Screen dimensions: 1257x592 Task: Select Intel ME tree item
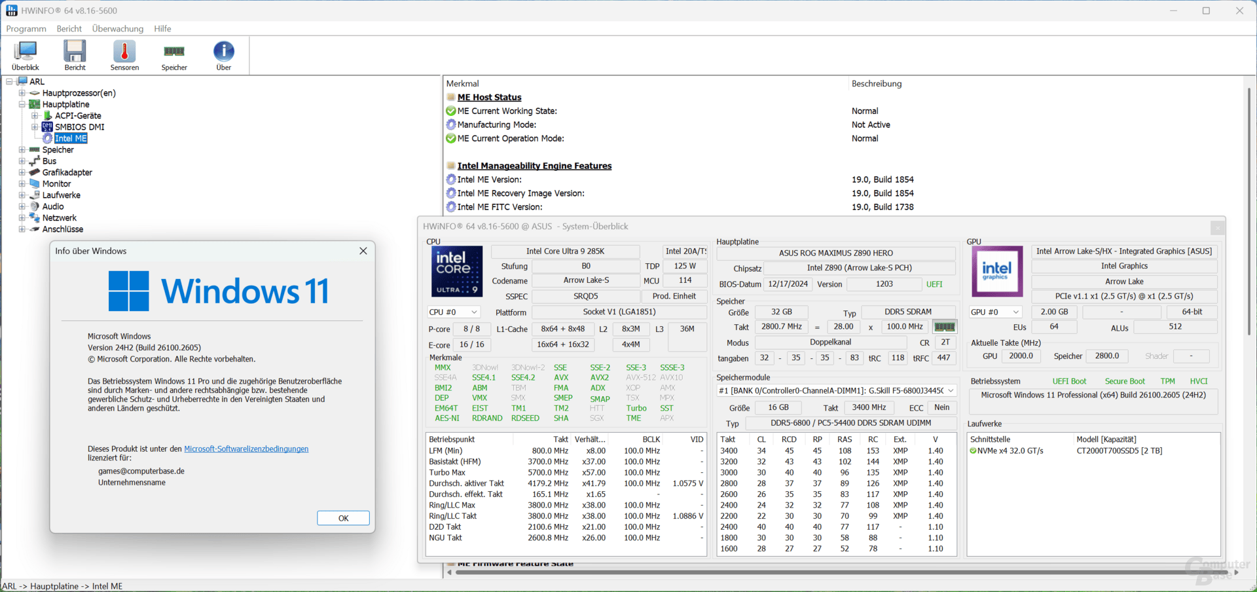pyautogui.click(x=71, y=138)
